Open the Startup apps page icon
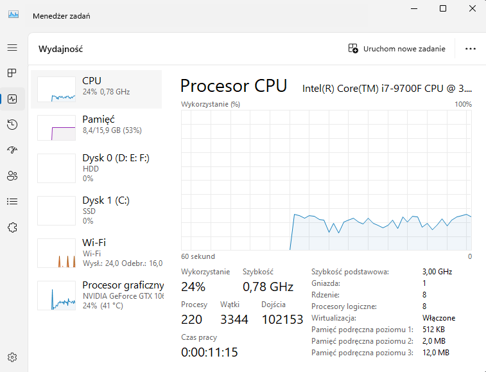The height and width of the screenshot is (372, 486). pyautogui.click(x=12, y=150)
